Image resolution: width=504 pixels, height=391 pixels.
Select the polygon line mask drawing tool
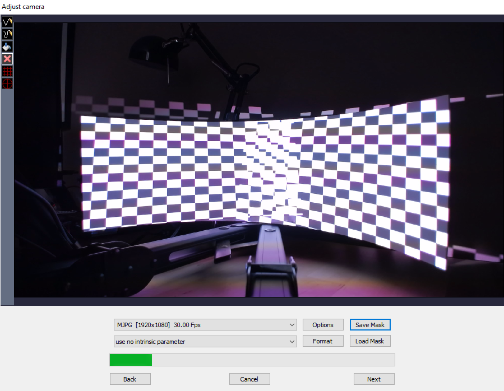pos(7,22)
